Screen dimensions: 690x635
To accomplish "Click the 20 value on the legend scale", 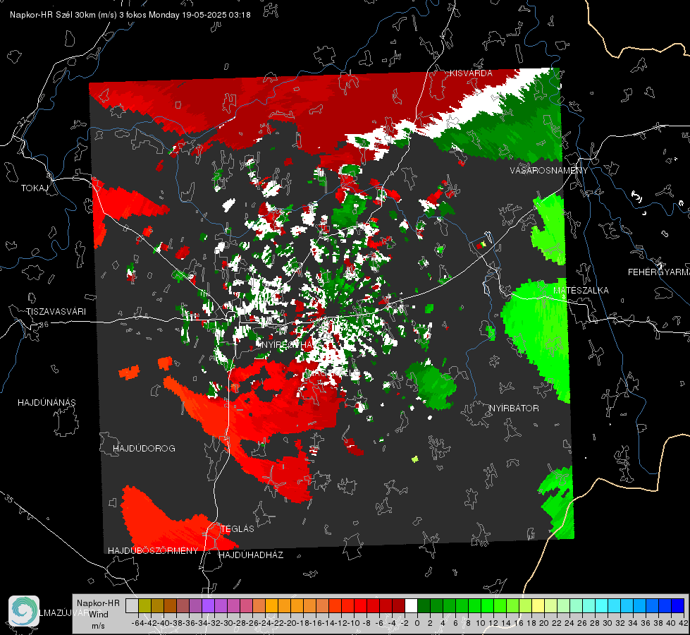I will pyautogui.click(x=544, y=624).
